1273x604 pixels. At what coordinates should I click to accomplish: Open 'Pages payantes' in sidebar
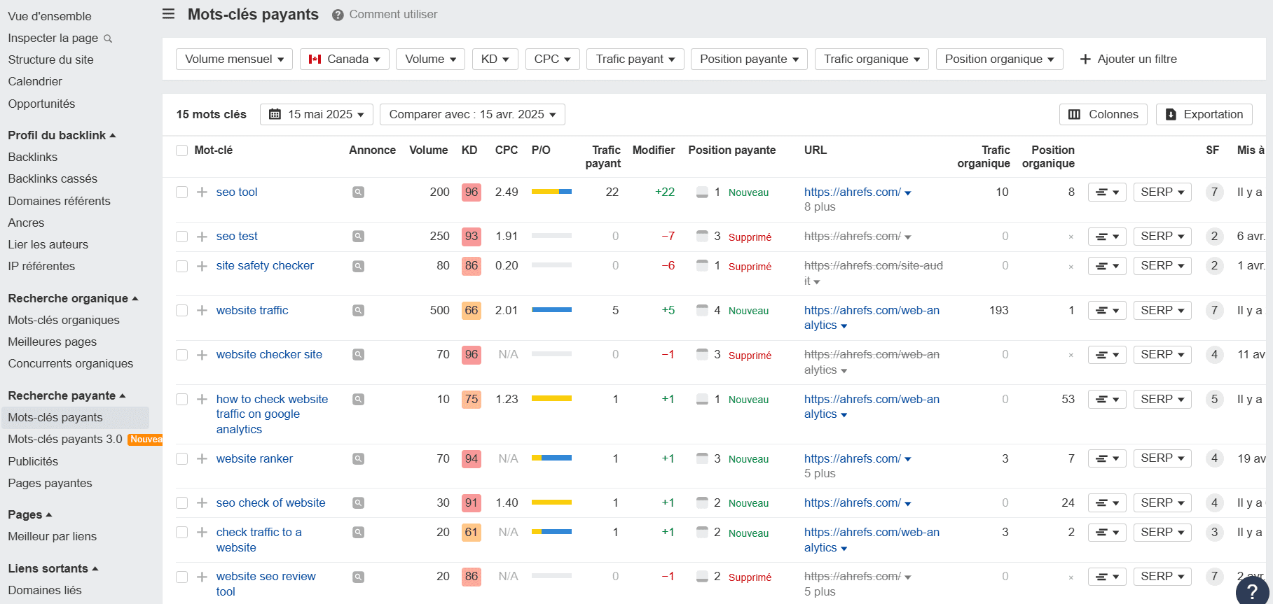click(50, 483)
